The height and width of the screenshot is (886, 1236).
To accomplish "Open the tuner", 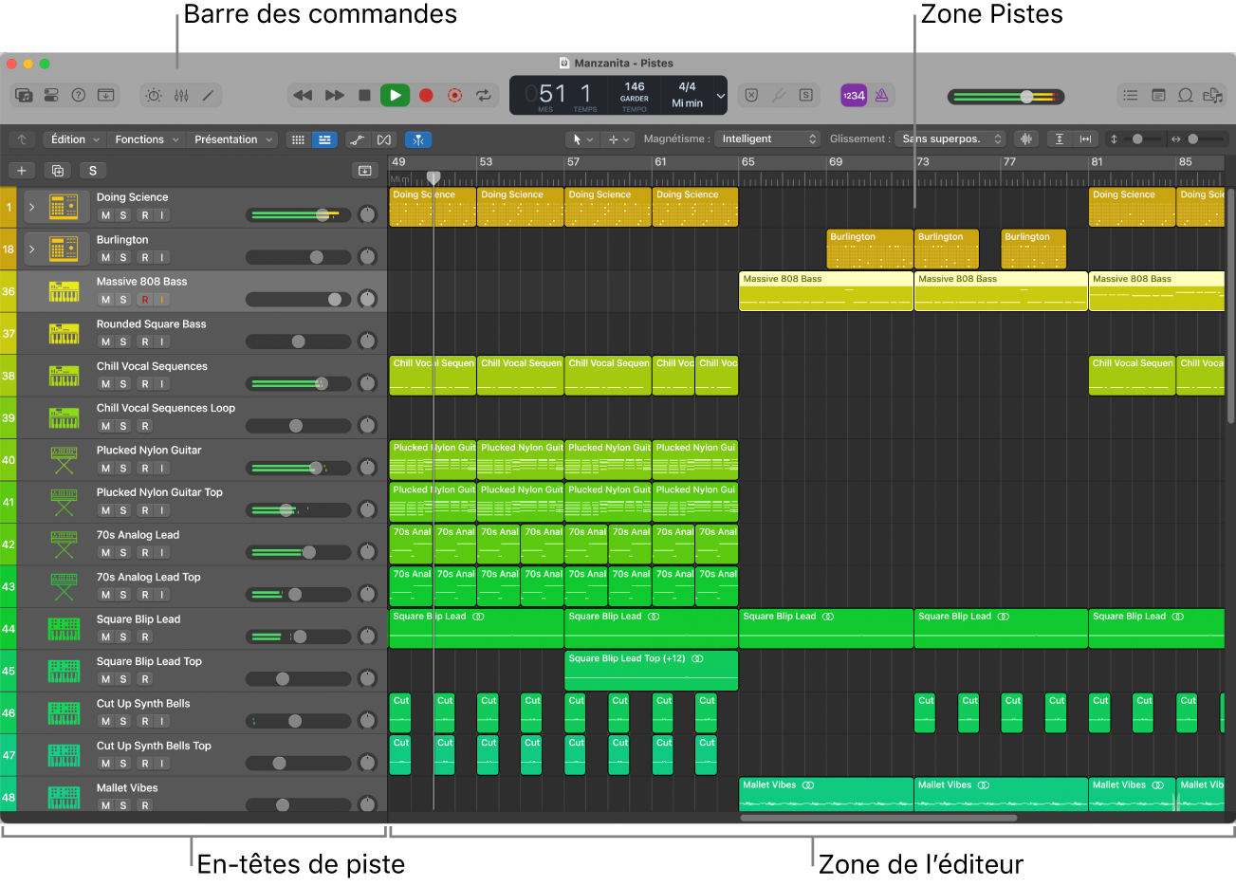I will (778, 95).
